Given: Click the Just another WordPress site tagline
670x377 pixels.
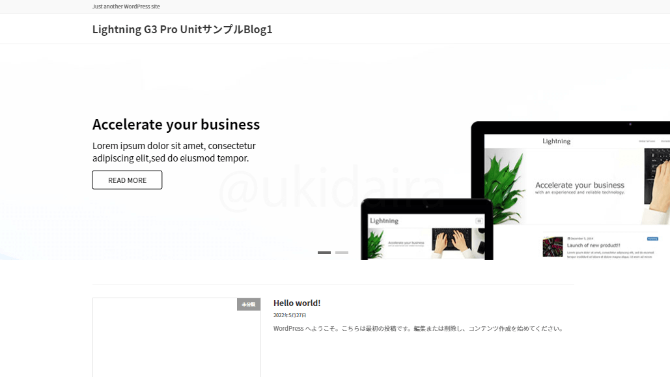Looking at the screenshot, I should (x=126, y=7).
